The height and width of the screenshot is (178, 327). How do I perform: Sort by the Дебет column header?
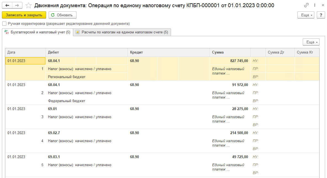click(x=86, y=52)
